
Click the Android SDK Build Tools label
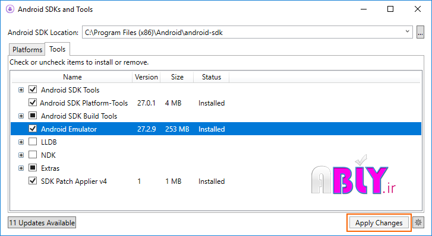[79, 116]
